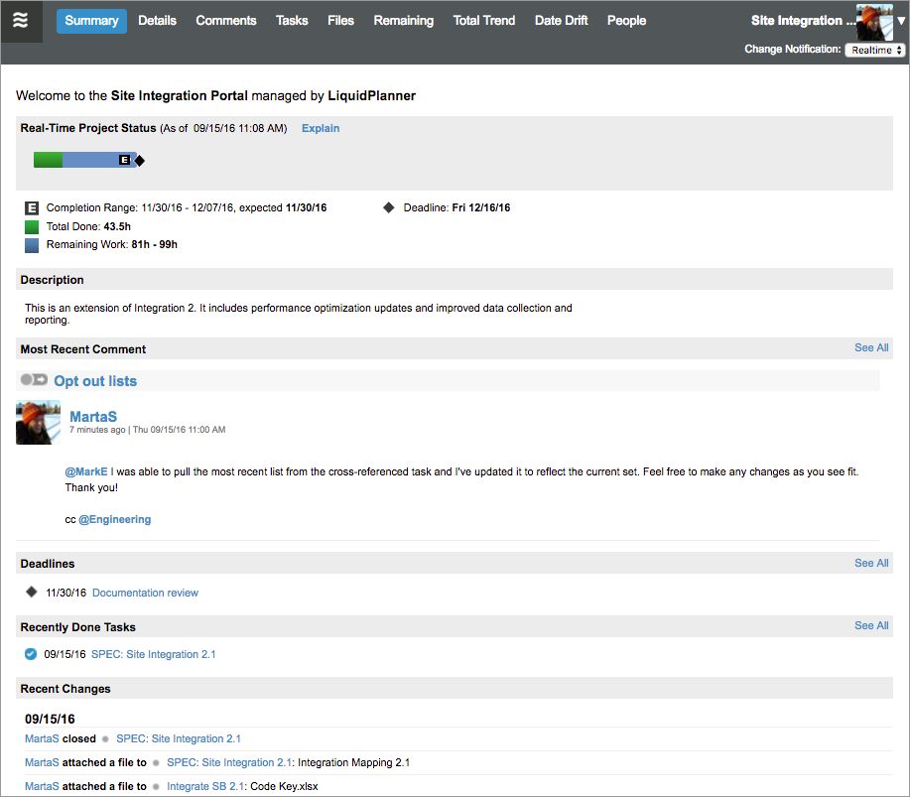Open the Date Drift tab

562,21
